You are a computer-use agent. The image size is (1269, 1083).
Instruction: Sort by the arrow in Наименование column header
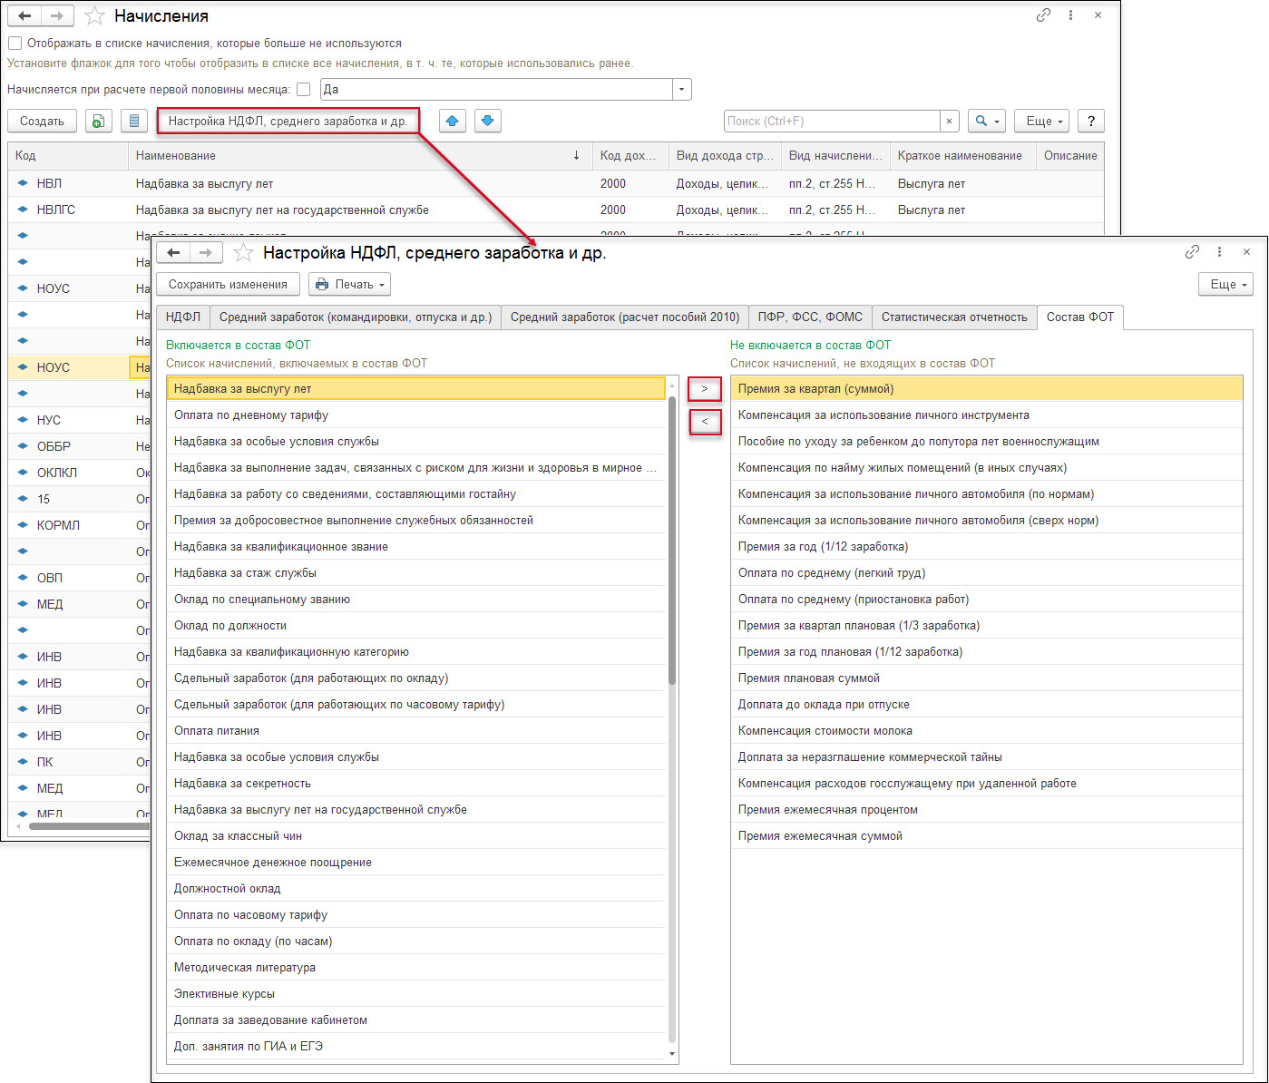pos(576,155)
